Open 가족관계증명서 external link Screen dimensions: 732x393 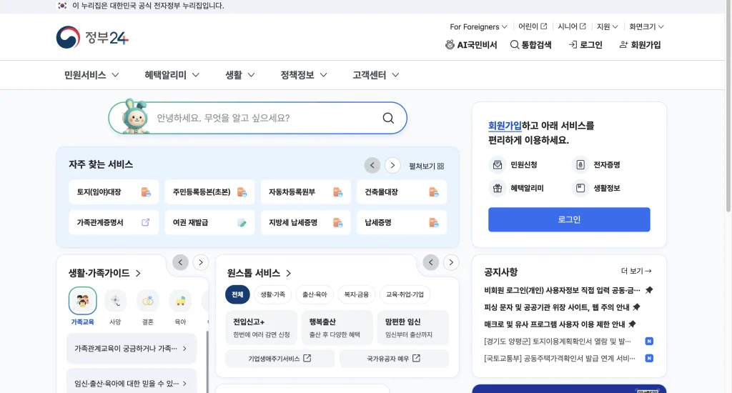point(114,223)
